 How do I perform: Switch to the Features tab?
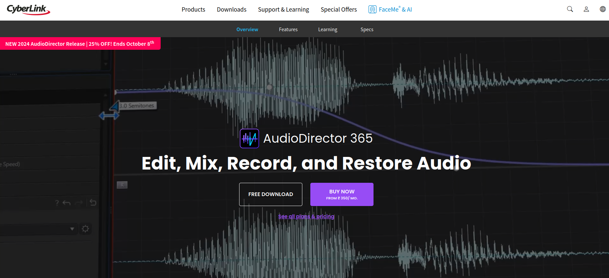288,30
